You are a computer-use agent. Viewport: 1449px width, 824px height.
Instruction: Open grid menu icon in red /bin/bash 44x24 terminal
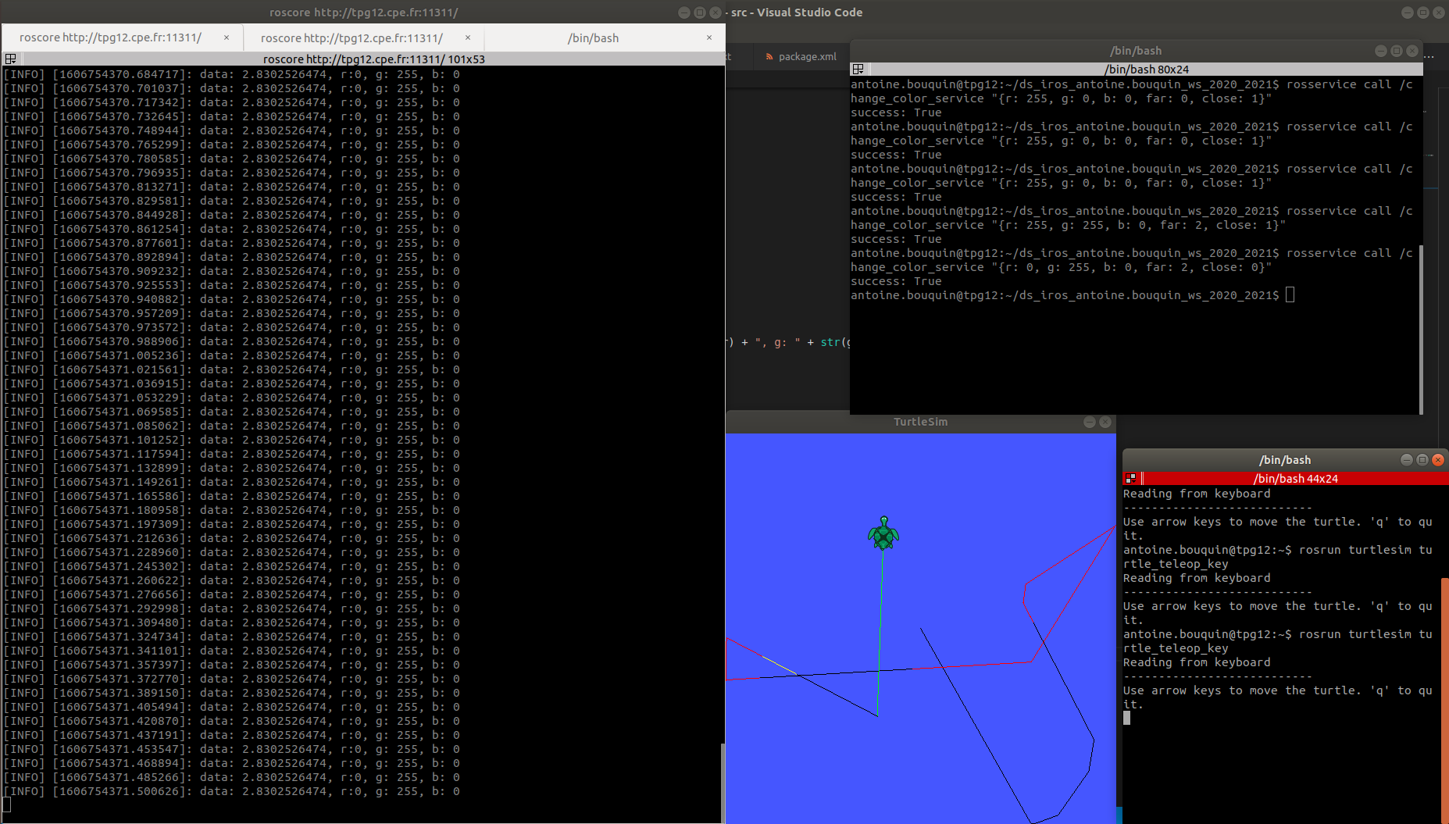pyautogui.click(x=1130, y=478)
